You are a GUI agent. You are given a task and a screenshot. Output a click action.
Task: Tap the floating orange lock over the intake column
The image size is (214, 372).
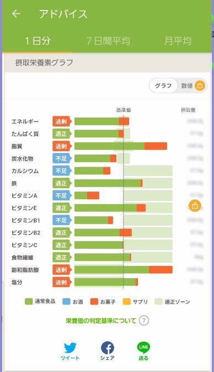point(195,206)
